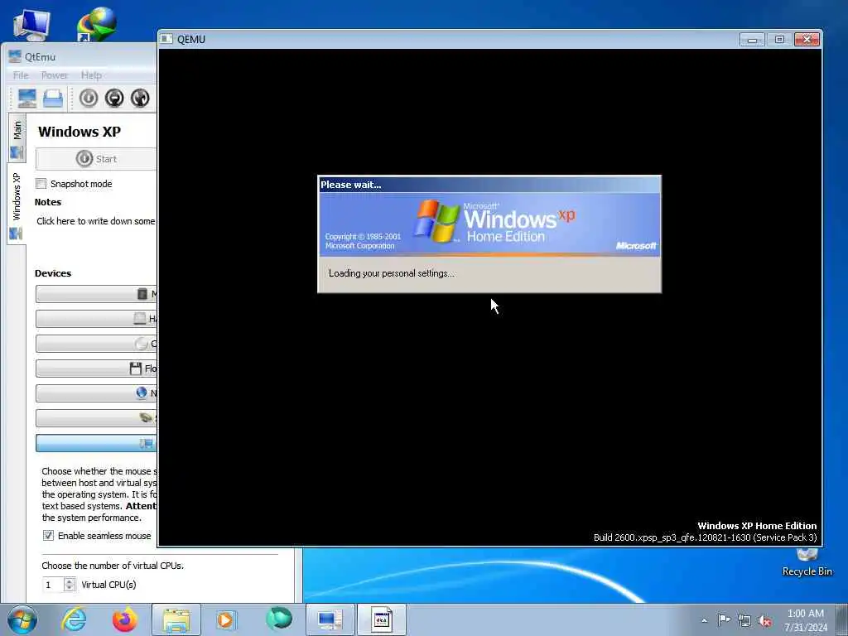
Task: Open the Floppy device section
Action: 96,369
